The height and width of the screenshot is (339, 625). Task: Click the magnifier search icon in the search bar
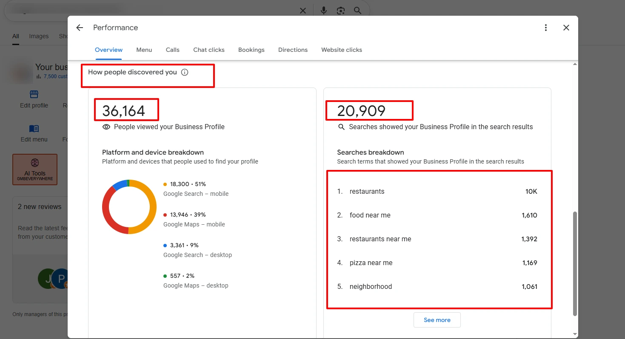pyautogui.click(x=358, y=11)
